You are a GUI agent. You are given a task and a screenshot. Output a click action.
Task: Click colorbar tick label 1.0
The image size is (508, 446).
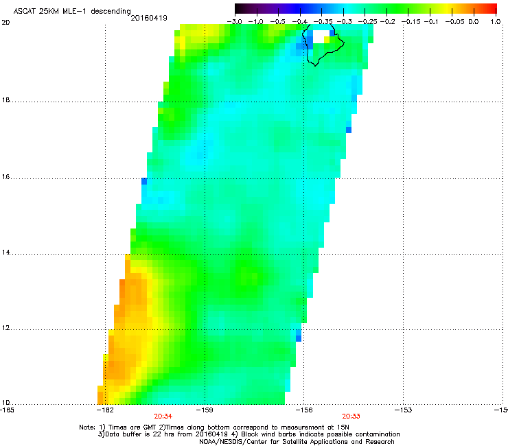tap(496, 22)
